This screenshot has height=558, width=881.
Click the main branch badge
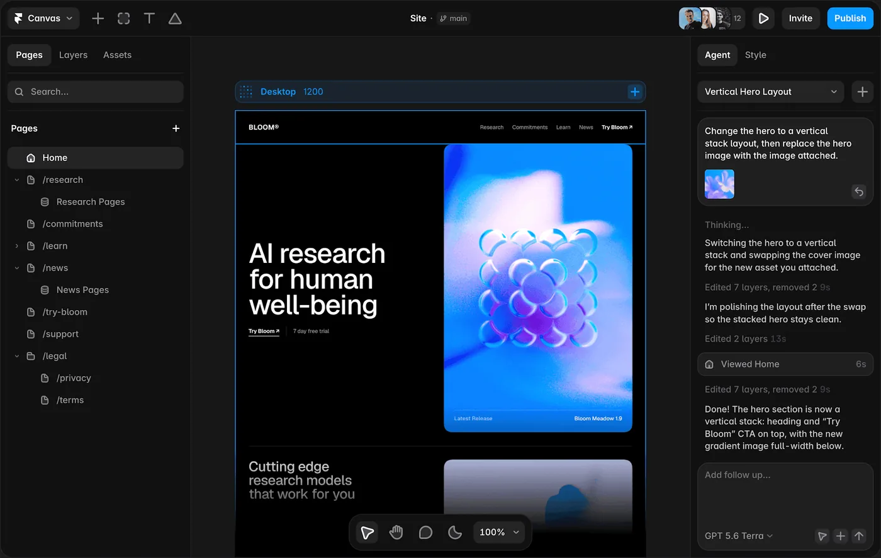click(x=453, y=18)
